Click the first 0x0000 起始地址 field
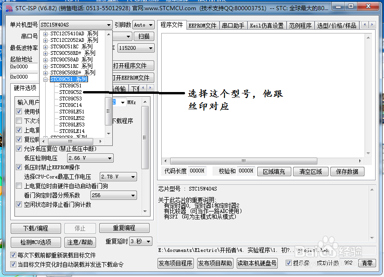The width and height of the screenshot is (384, 277). [x=24, y=66]
